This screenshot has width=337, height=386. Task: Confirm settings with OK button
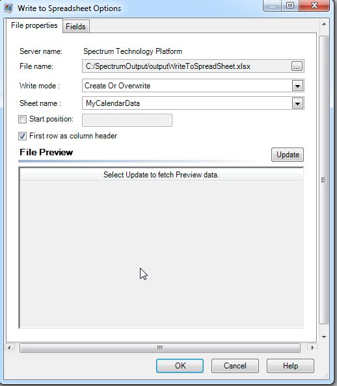pyautogui.click(x=180, y=366)
